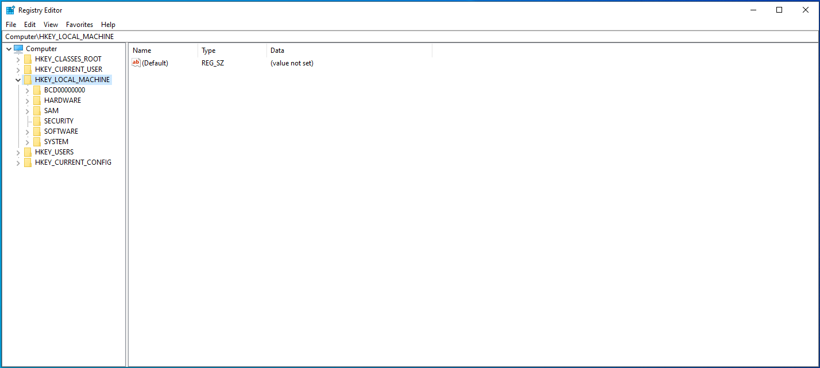Select the HKEY_LOCAL_MACHINE key label
Screen dimensions: 820x368
(x=72, y=80)
